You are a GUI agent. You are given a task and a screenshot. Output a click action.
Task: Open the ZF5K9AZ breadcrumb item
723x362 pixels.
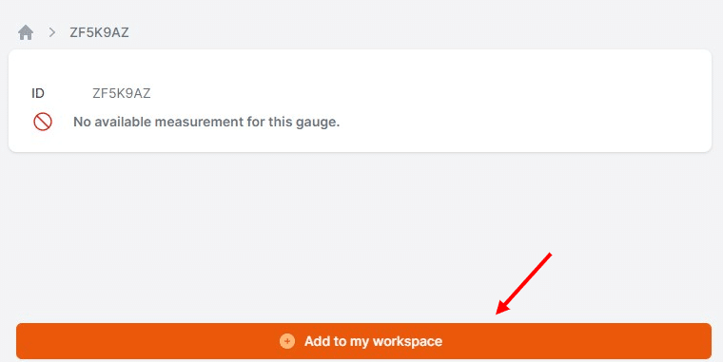tap(99, 32)
